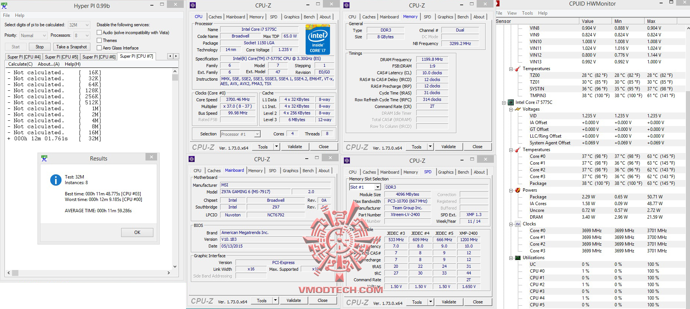Click the Core Speed value 3700.46 MHz
The width and height of the screenshot is (690, 309).
pos(238,100)
